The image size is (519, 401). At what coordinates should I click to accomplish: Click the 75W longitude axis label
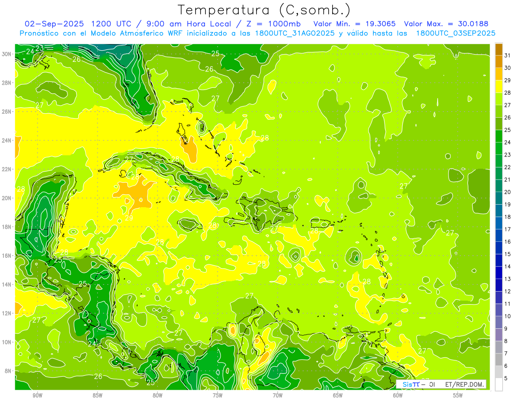pos(218,395)
